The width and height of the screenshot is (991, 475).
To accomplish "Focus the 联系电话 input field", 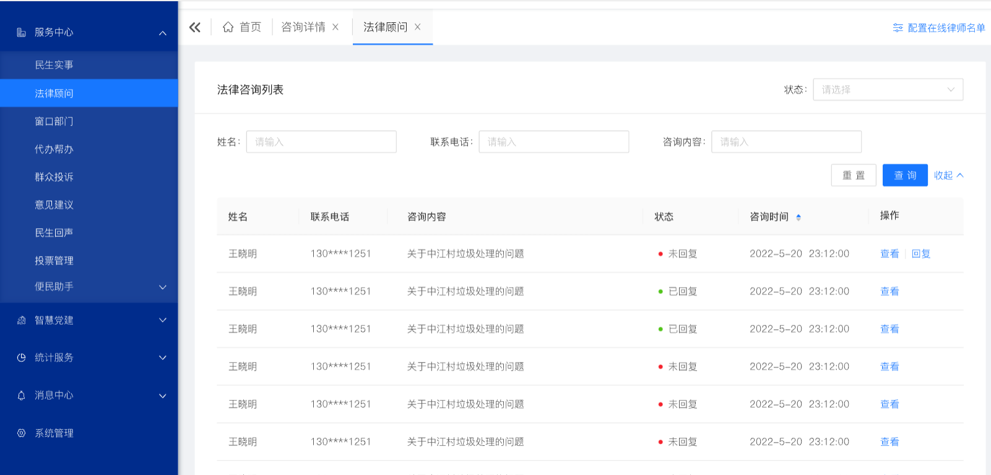I will point(554,142).
